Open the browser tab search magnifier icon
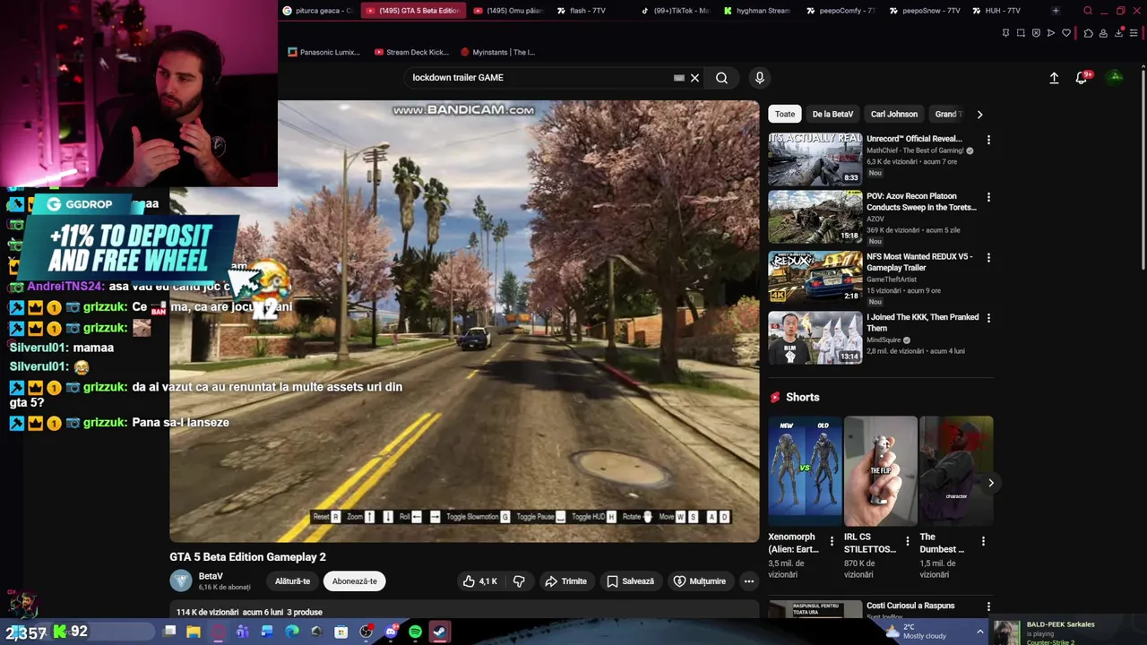 coord(1088,11)
